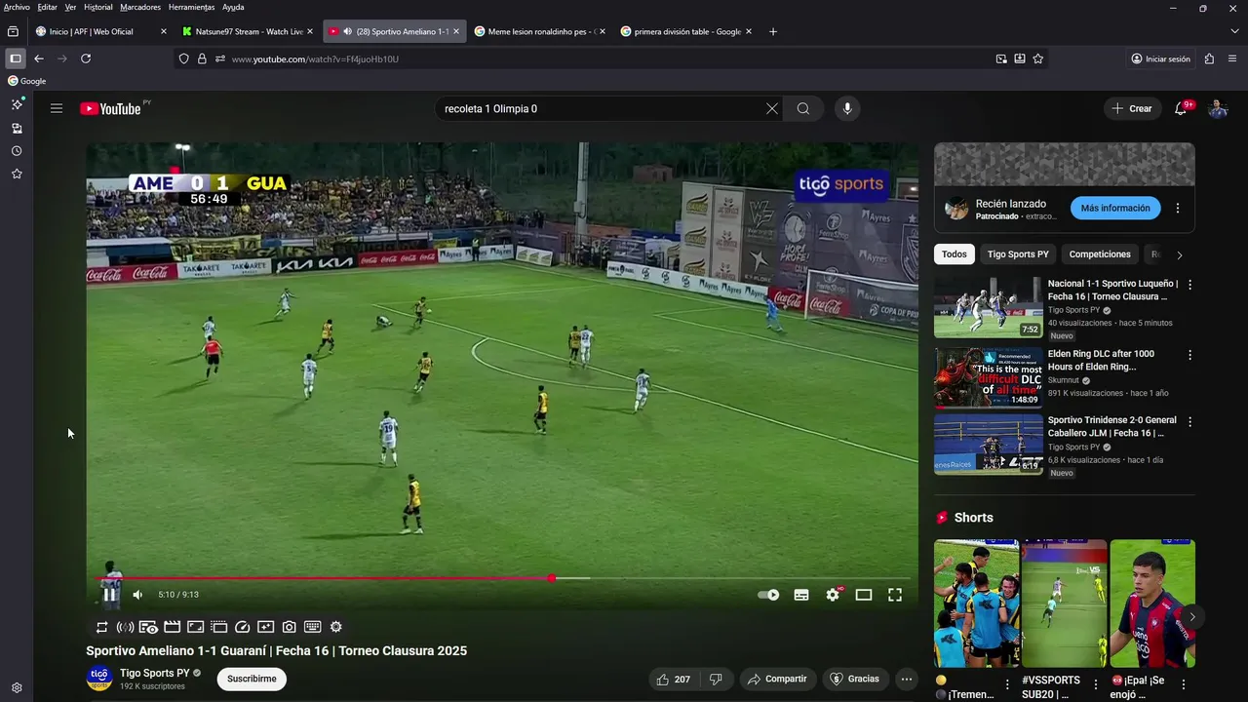Select the Competiciones filter chip

coord(1100,254)
